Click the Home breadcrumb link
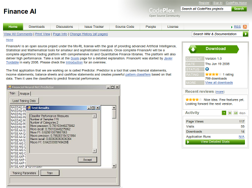Viewport: 252px width, 188px height. pos(10,40)
